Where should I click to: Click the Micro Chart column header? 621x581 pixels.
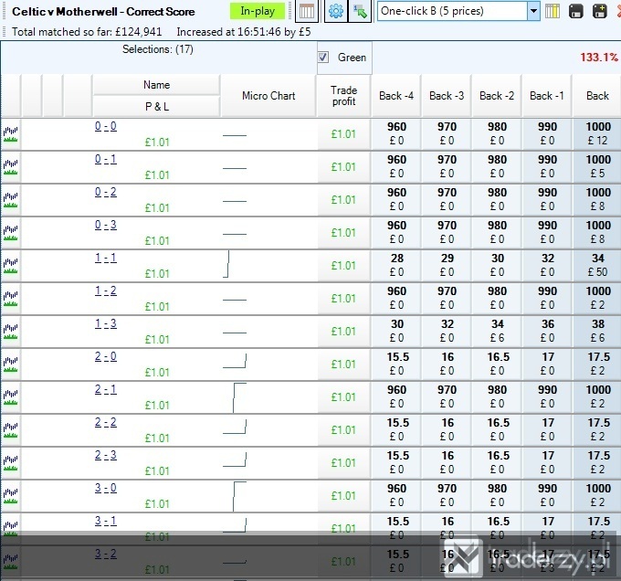tap(268, 96)
